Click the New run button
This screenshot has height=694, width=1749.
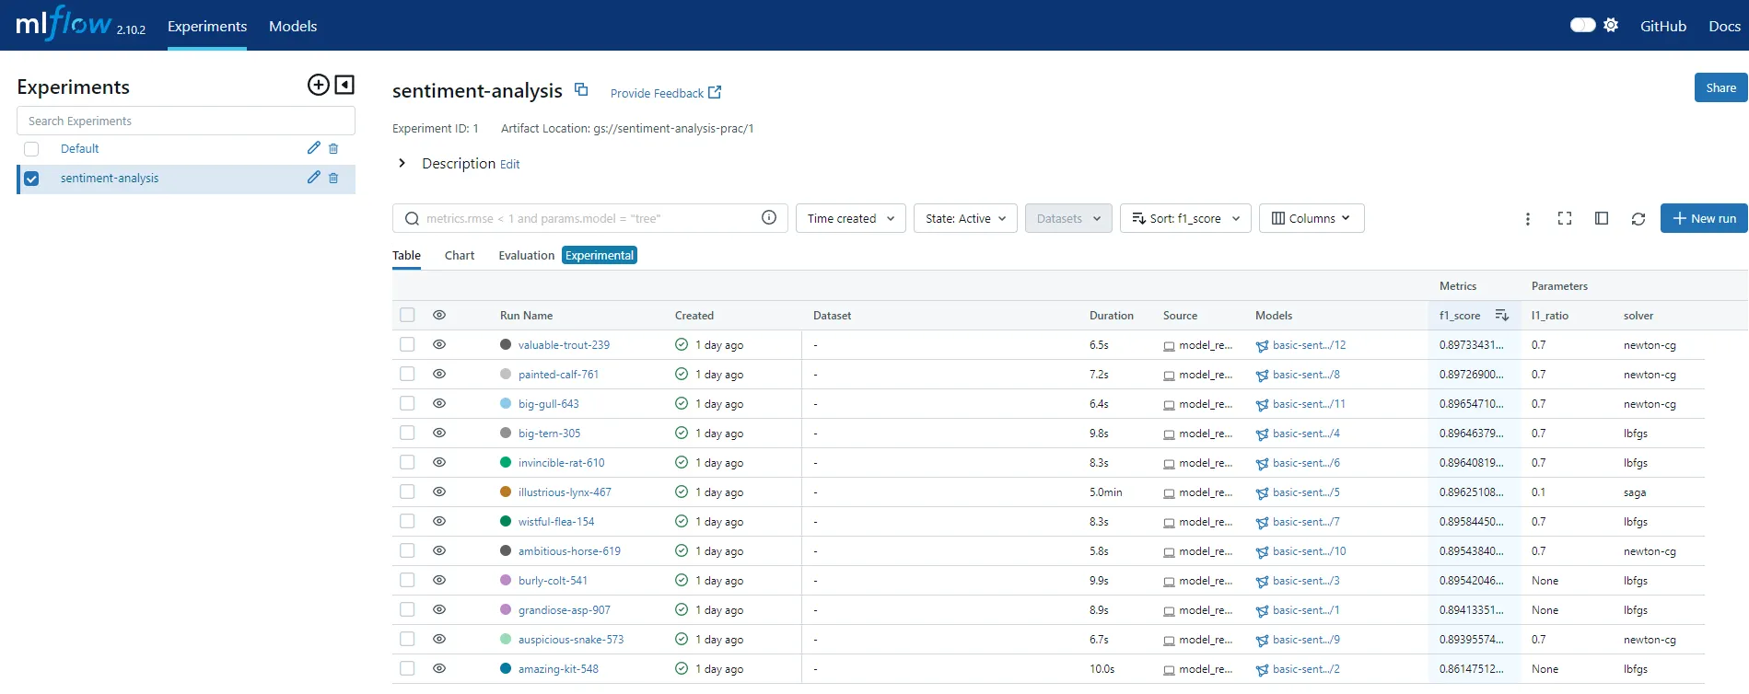point(1703,219)
